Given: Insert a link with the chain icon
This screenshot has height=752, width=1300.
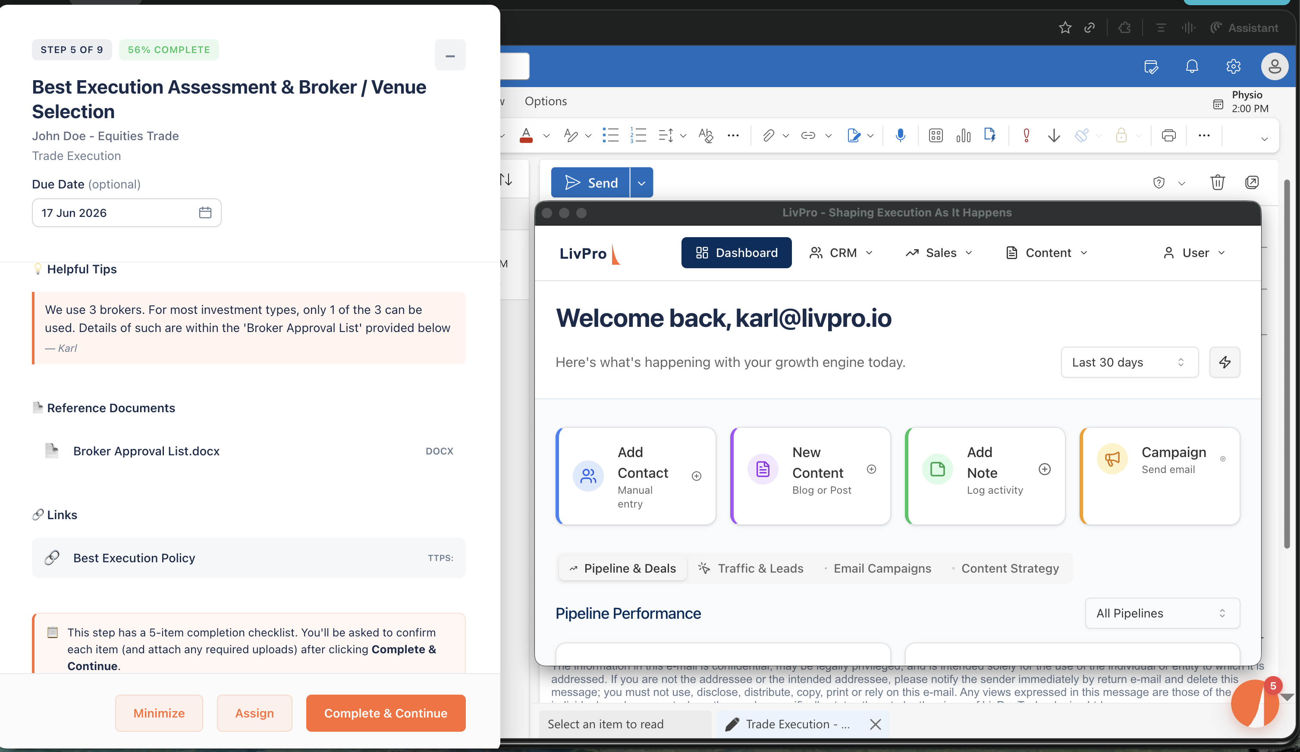Looking at the screenshot, I should 808,136.
